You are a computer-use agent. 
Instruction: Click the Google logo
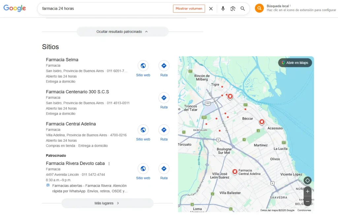[15, 8]
